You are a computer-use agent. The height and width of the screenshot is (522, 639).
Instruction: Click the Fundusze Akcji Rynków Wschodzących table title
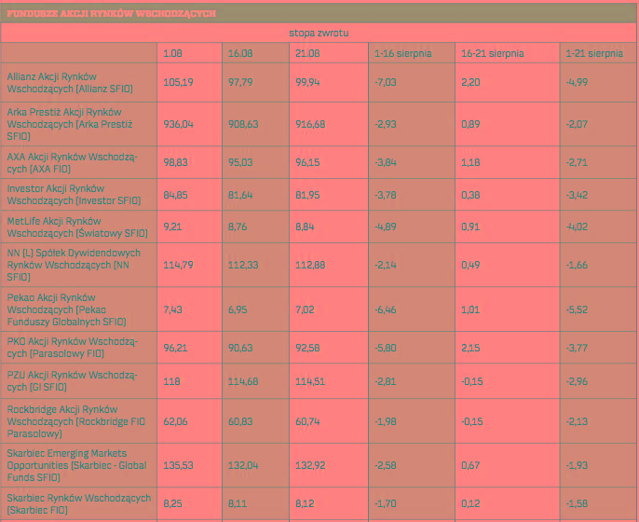click(111, 14)
